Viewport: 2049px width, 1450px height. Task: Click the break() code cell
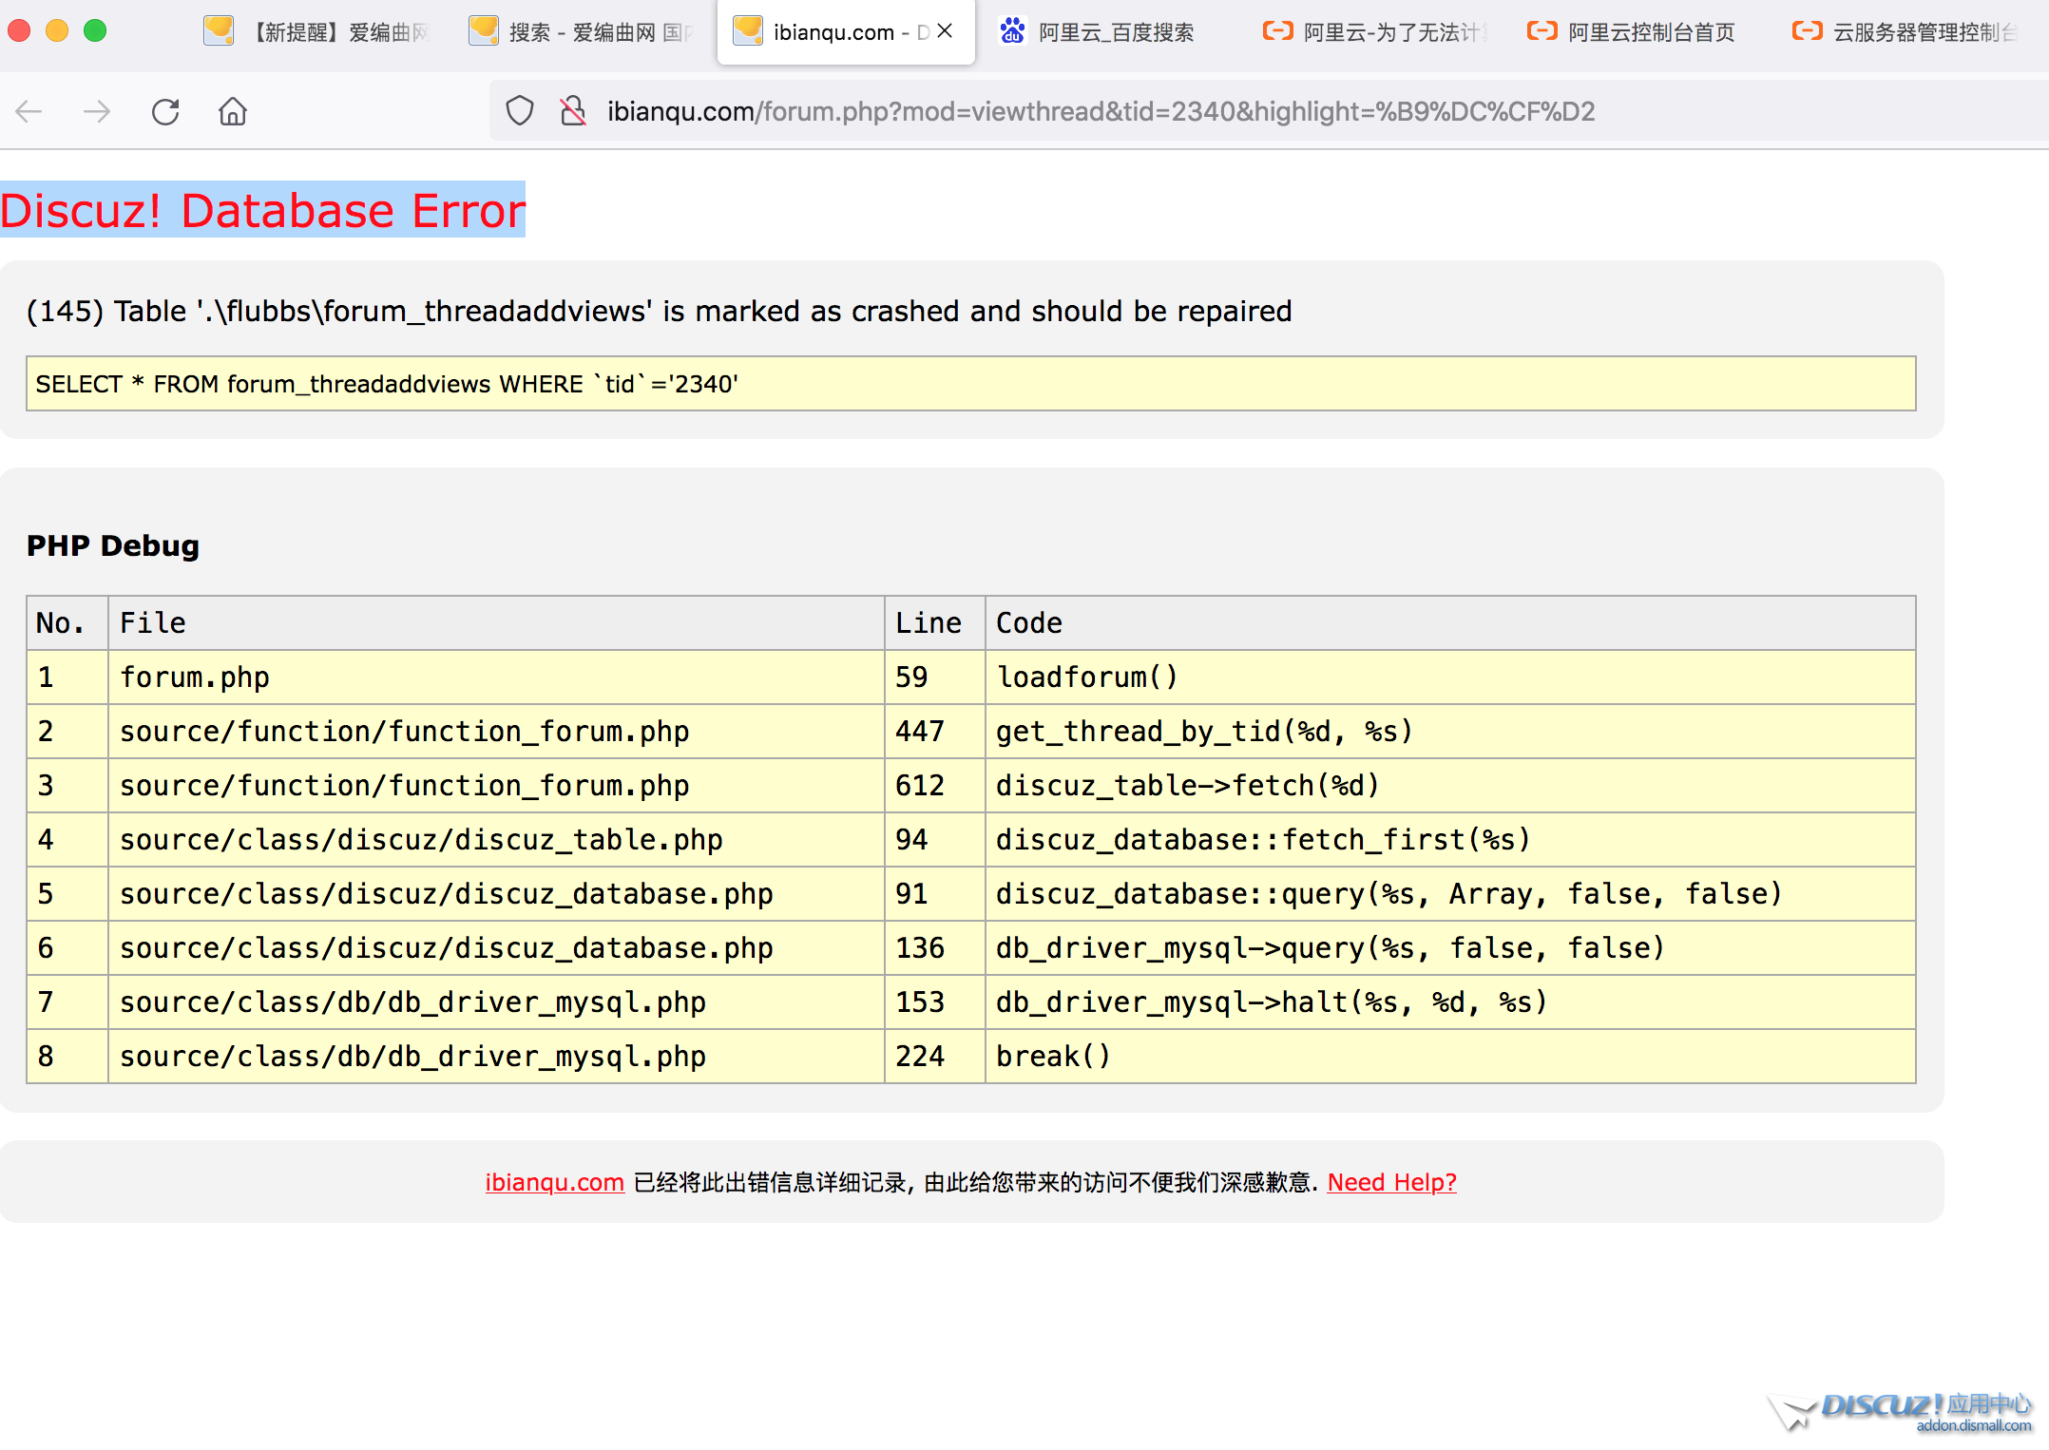click(x=1450, y=1057)
